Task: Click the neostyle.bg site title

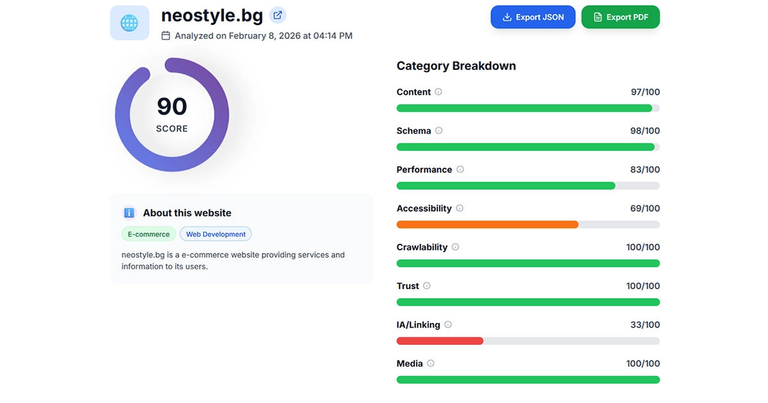Action: tap(212, 15)
